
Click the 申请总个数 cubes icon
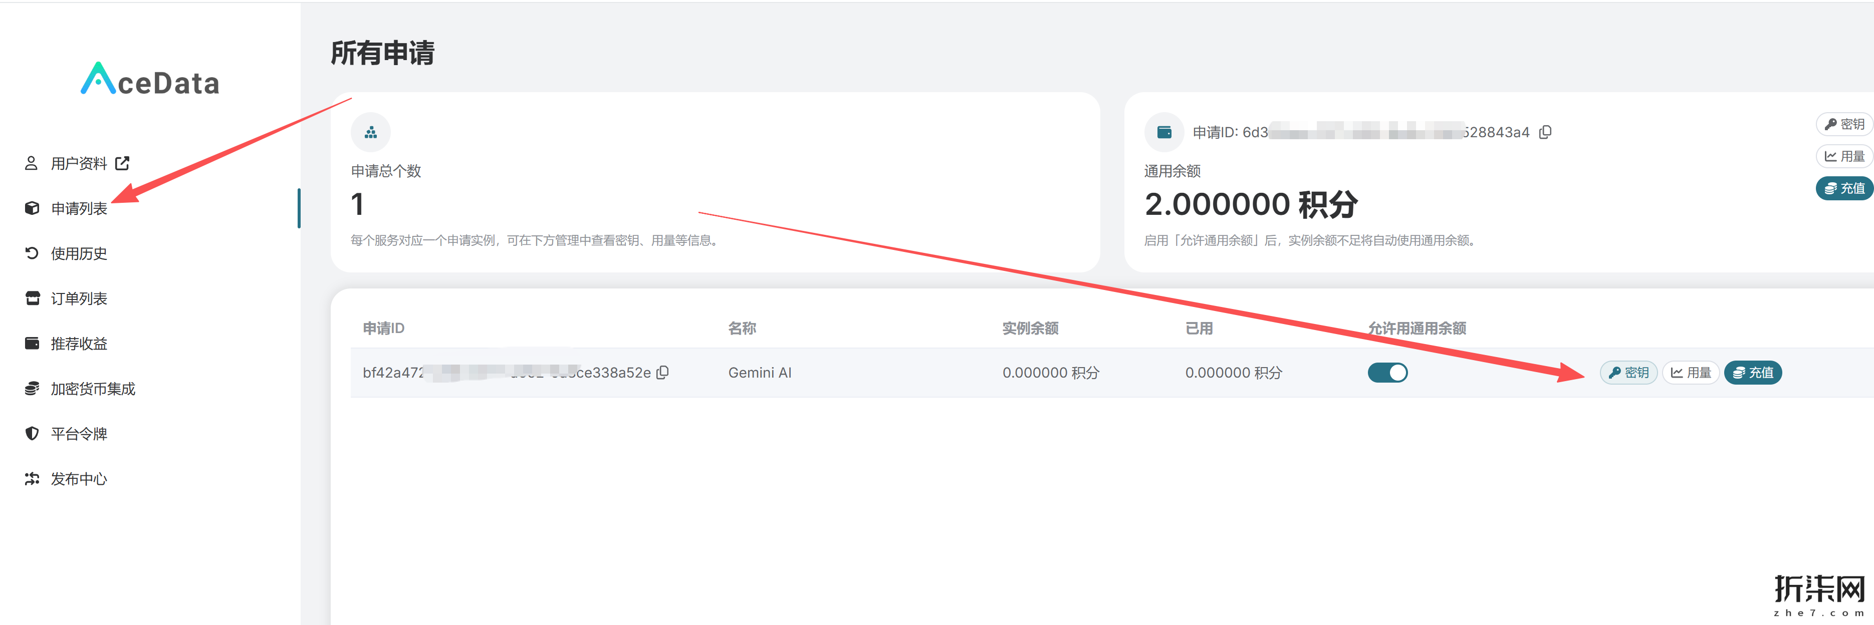[x=370, y=132]
